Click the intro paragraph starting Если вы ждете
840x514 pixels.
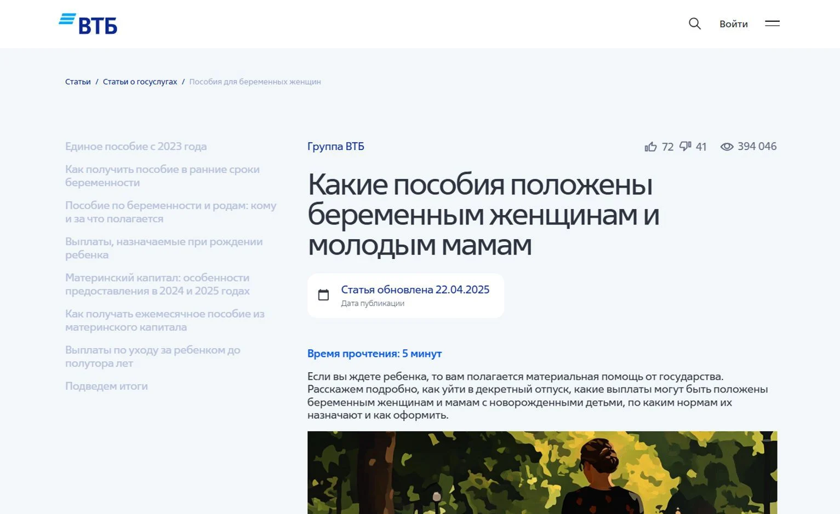(538, 396)
